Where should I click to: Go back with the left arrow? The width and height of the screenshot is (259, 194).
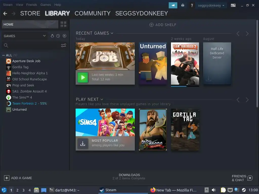pyautogui.click(x=5, y=14)
